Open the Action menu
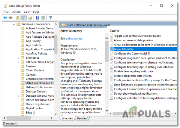 coord(16,12)
